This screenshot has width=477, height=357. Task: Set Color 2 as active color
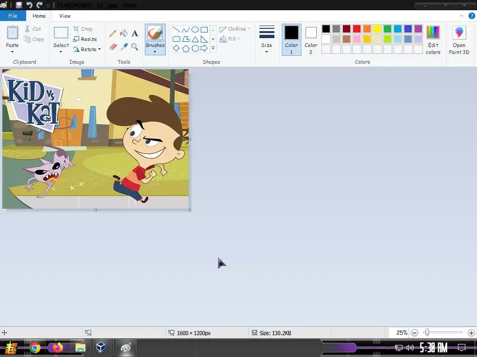(x=311, y=40)
